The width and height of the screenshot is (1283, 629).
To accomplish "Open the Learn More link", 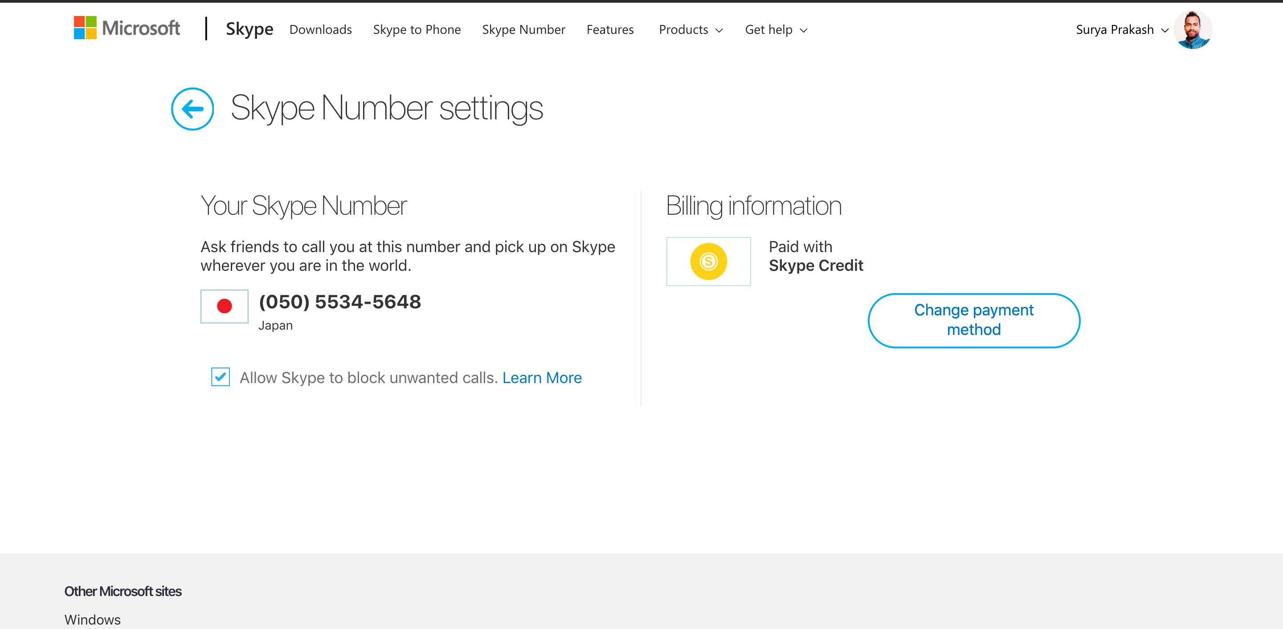I will click(542, 377).
